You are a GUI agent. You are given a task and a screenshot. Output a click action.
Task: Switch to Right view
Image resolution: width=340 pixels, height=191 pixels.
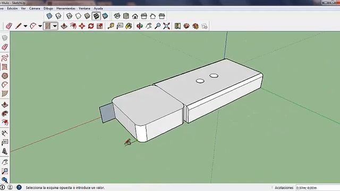144,16
